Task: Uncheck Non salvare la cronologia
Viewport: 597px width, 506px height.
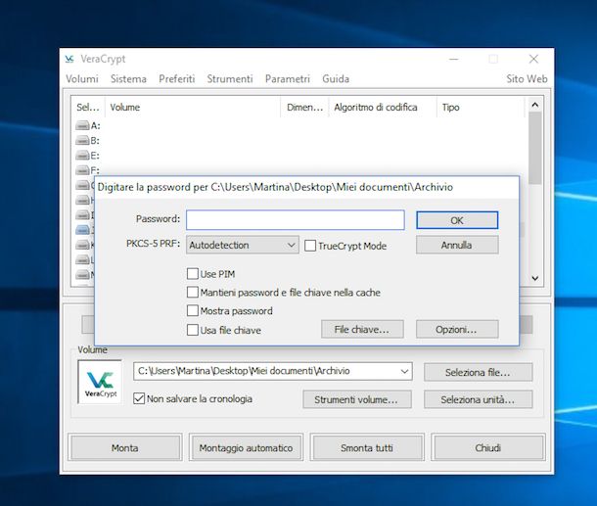Action: (139, 398)
